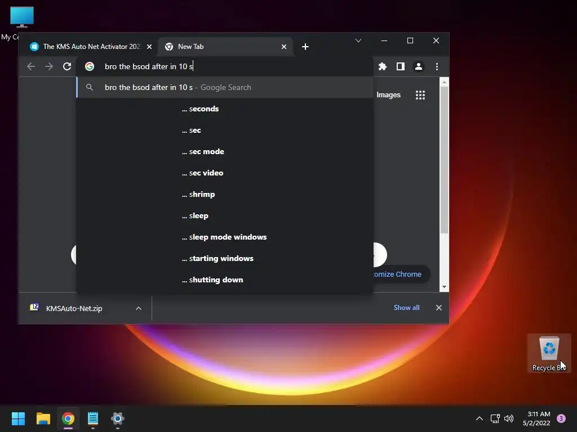
Task: Select the Google Search suggestion row
Action: 225,87
